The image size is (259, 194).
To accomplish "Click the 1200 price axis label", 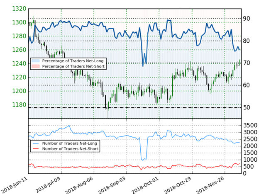I will tap(19, 91).
